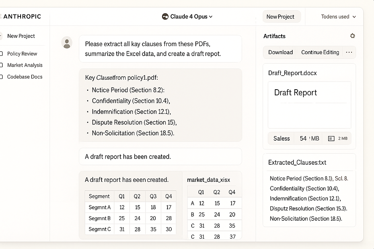Click the Extracted_Clauses:txt file name
The image size is (374, 249).
pos(297,162)
